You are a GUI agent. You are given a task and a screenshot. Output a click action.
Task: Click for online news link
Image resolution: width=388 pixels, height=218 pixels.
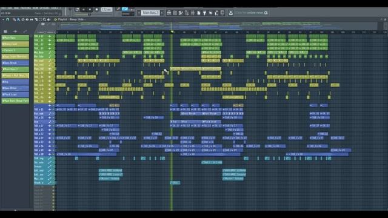pos(249,13)
